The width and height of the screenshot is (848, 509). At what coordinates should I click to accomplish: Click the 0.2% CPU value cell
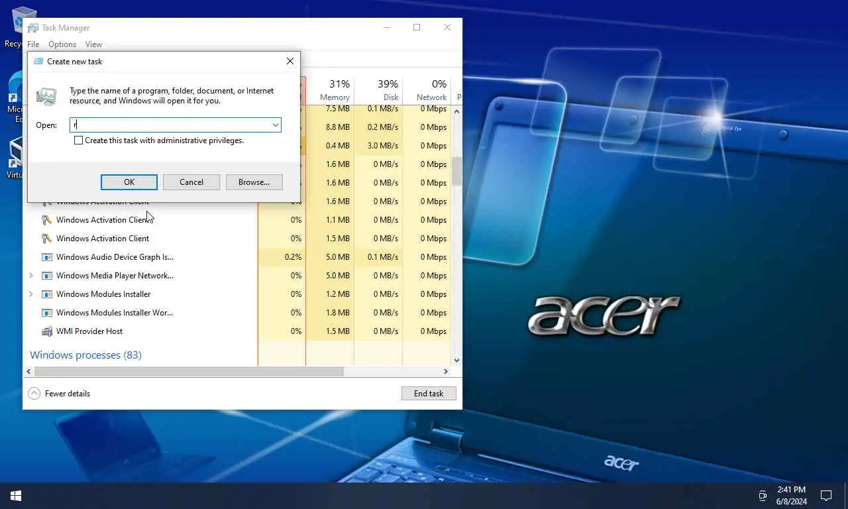pos(282,256)
